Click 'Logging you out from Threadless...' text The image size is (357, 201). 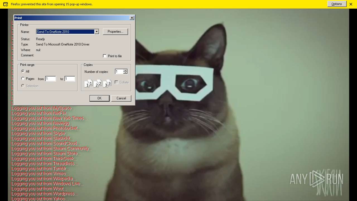(x=45, y=164)
